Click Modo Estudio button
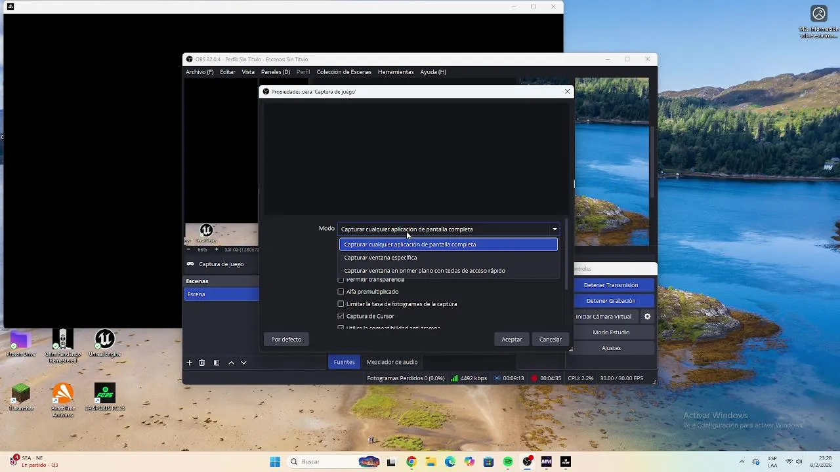The height and width of the screenshot is (472, 840). [x=611, y=332]
